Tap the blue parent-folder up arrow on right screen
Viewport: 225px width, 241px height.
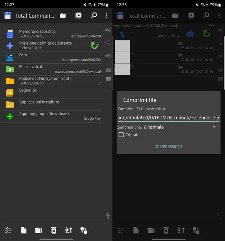point(122,34)
